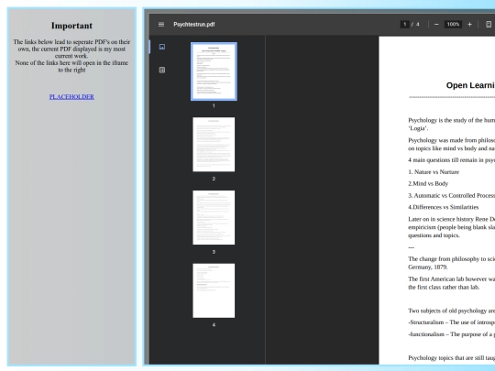The image size is (495, 371).
Task: Click the text '2.Mind vs Body'
Action: coord(428,183)
